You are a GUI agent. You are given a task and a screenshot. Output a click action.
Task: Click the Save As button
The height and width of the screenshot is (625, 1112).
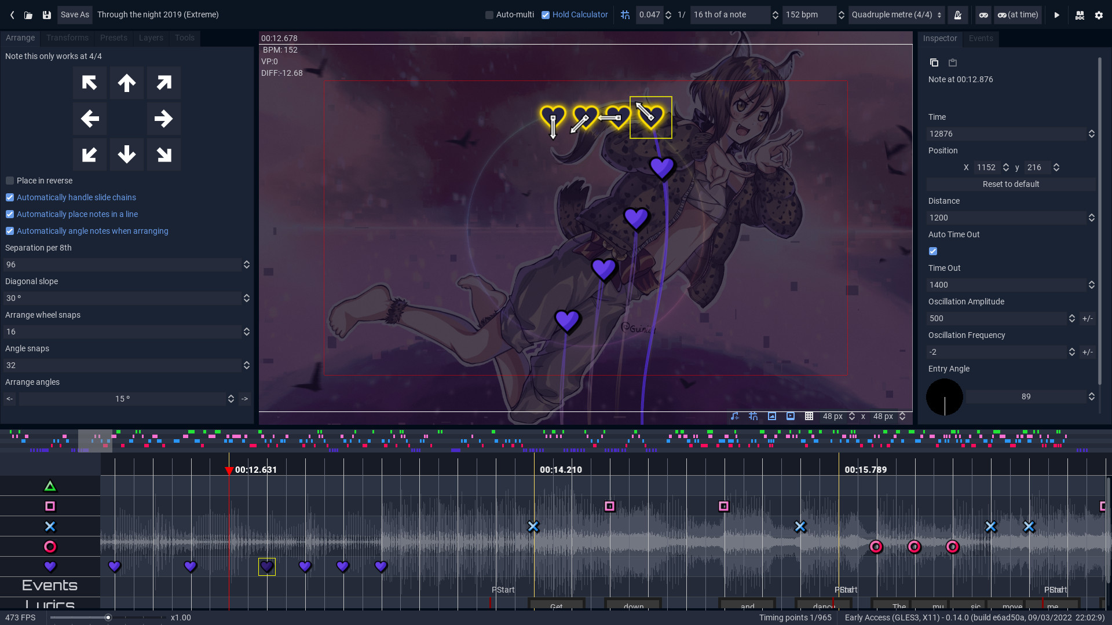75,15
